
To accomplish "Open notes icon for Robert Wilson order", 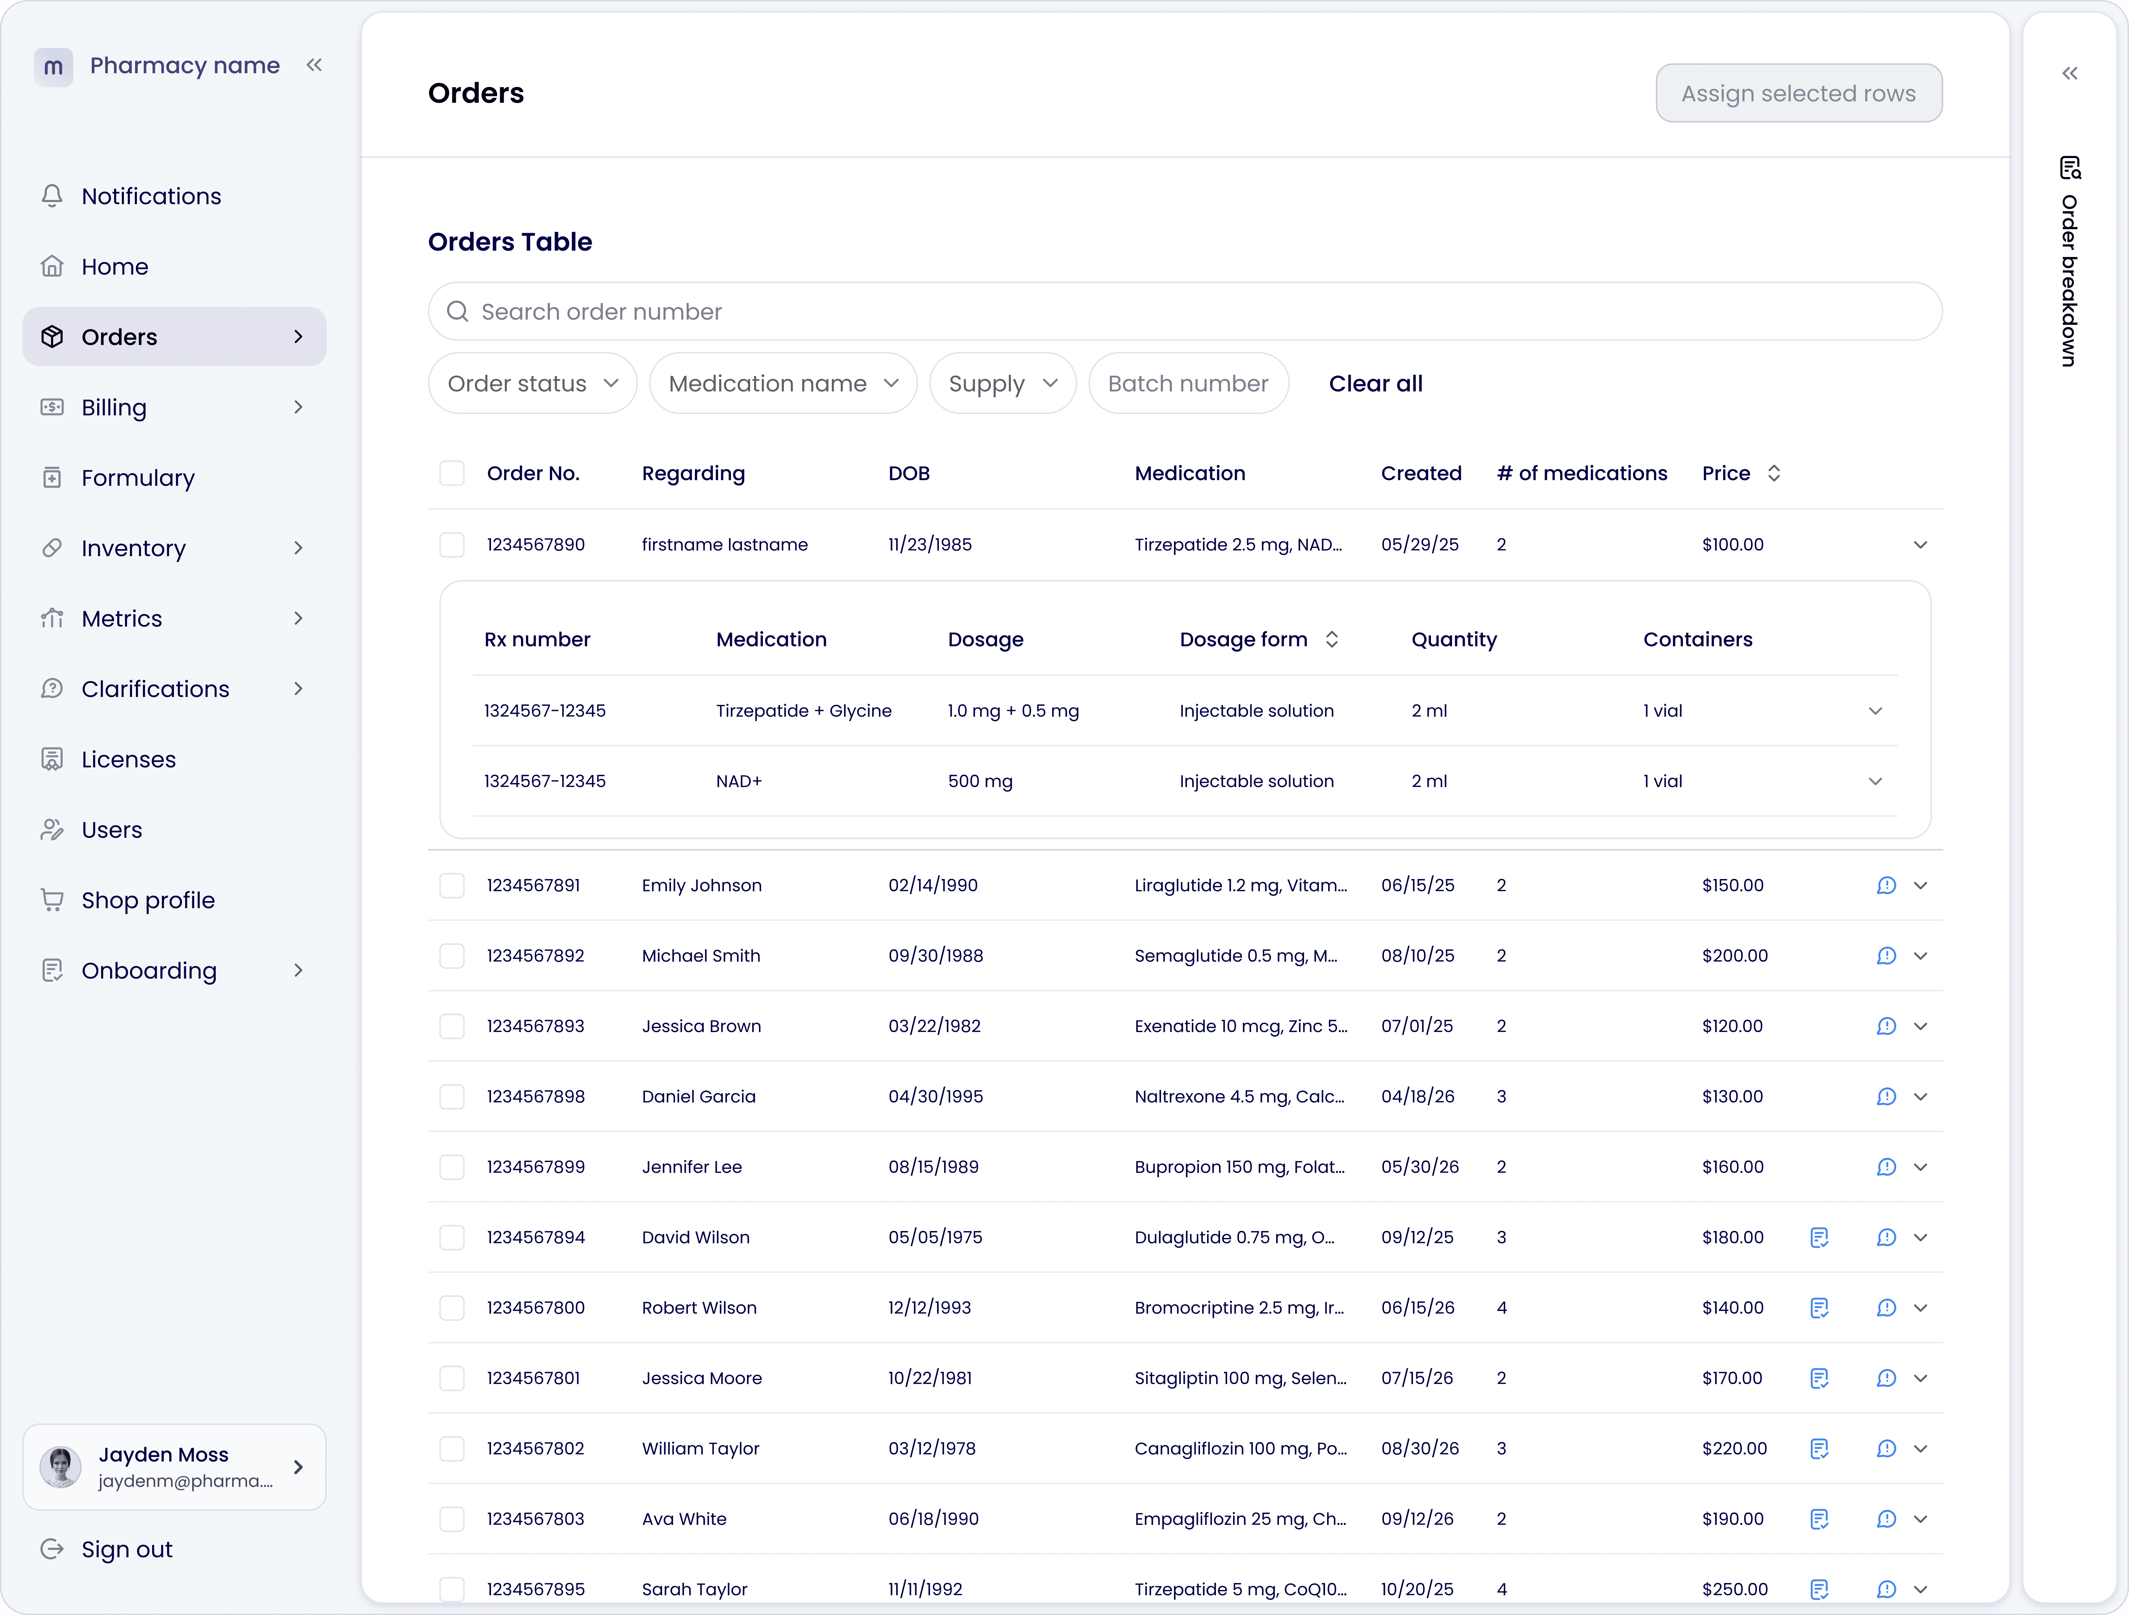I will 1819,1308.
